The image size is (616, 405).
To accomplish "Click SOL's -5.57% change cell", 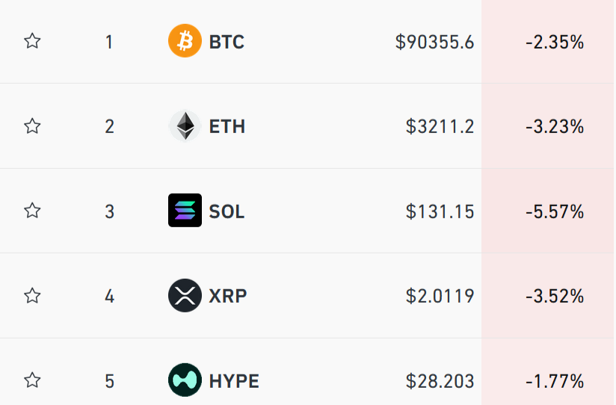I will (x=554, y=211).
